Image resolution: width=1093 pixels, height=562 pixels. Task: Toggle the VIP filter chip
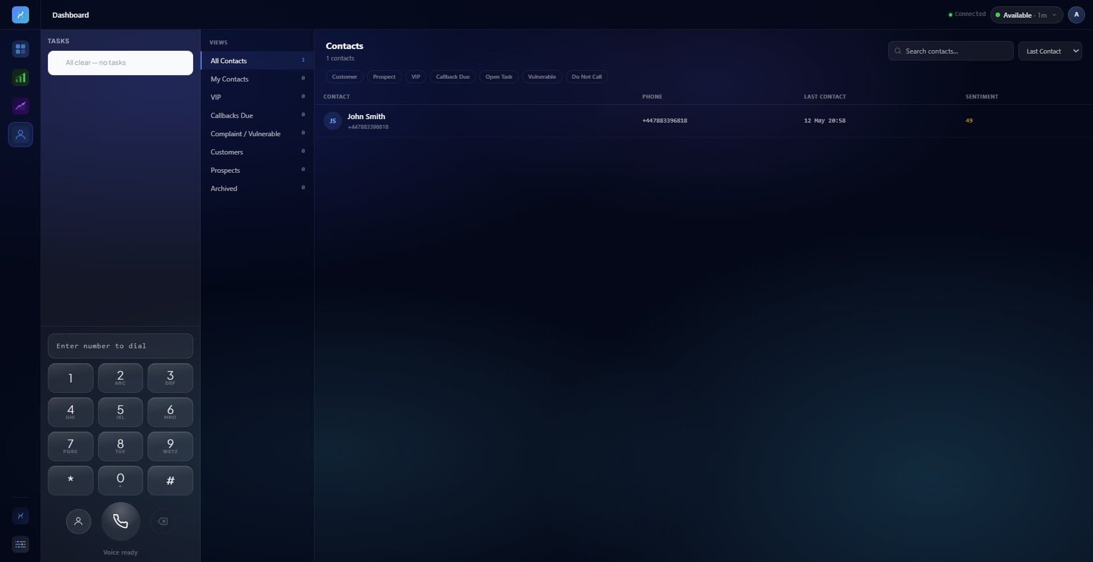pos(415,77)
